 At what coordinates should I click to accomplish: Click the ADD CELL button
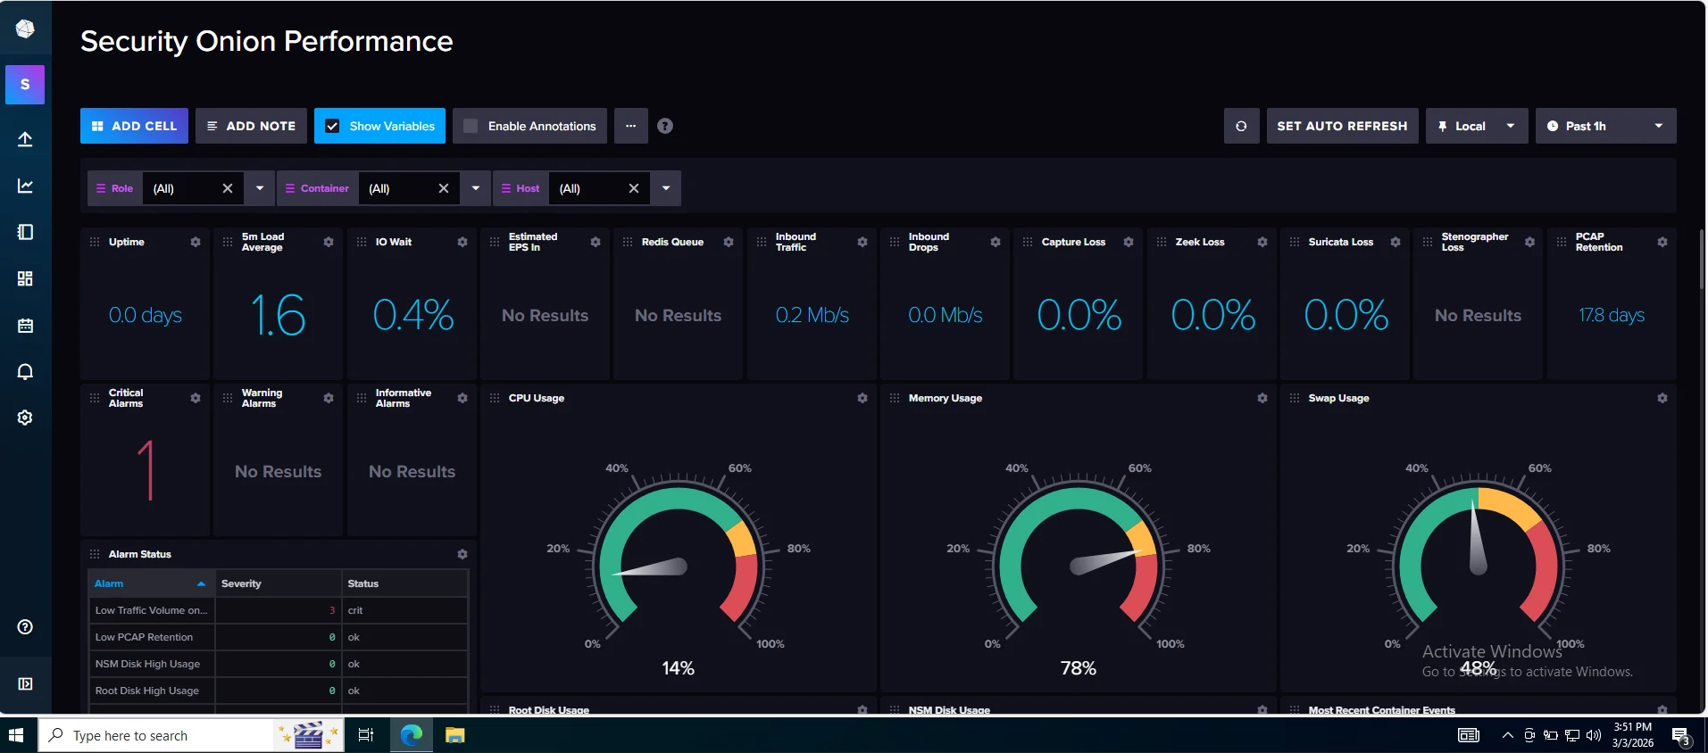(134, 126)
